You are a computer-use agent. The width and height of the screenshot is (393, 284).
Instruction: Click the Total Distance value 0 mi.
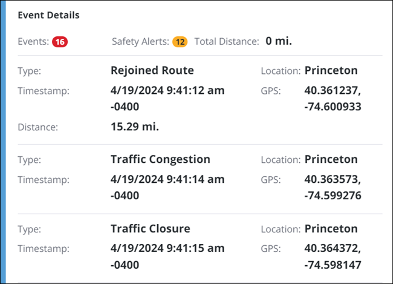coord(279,42)
